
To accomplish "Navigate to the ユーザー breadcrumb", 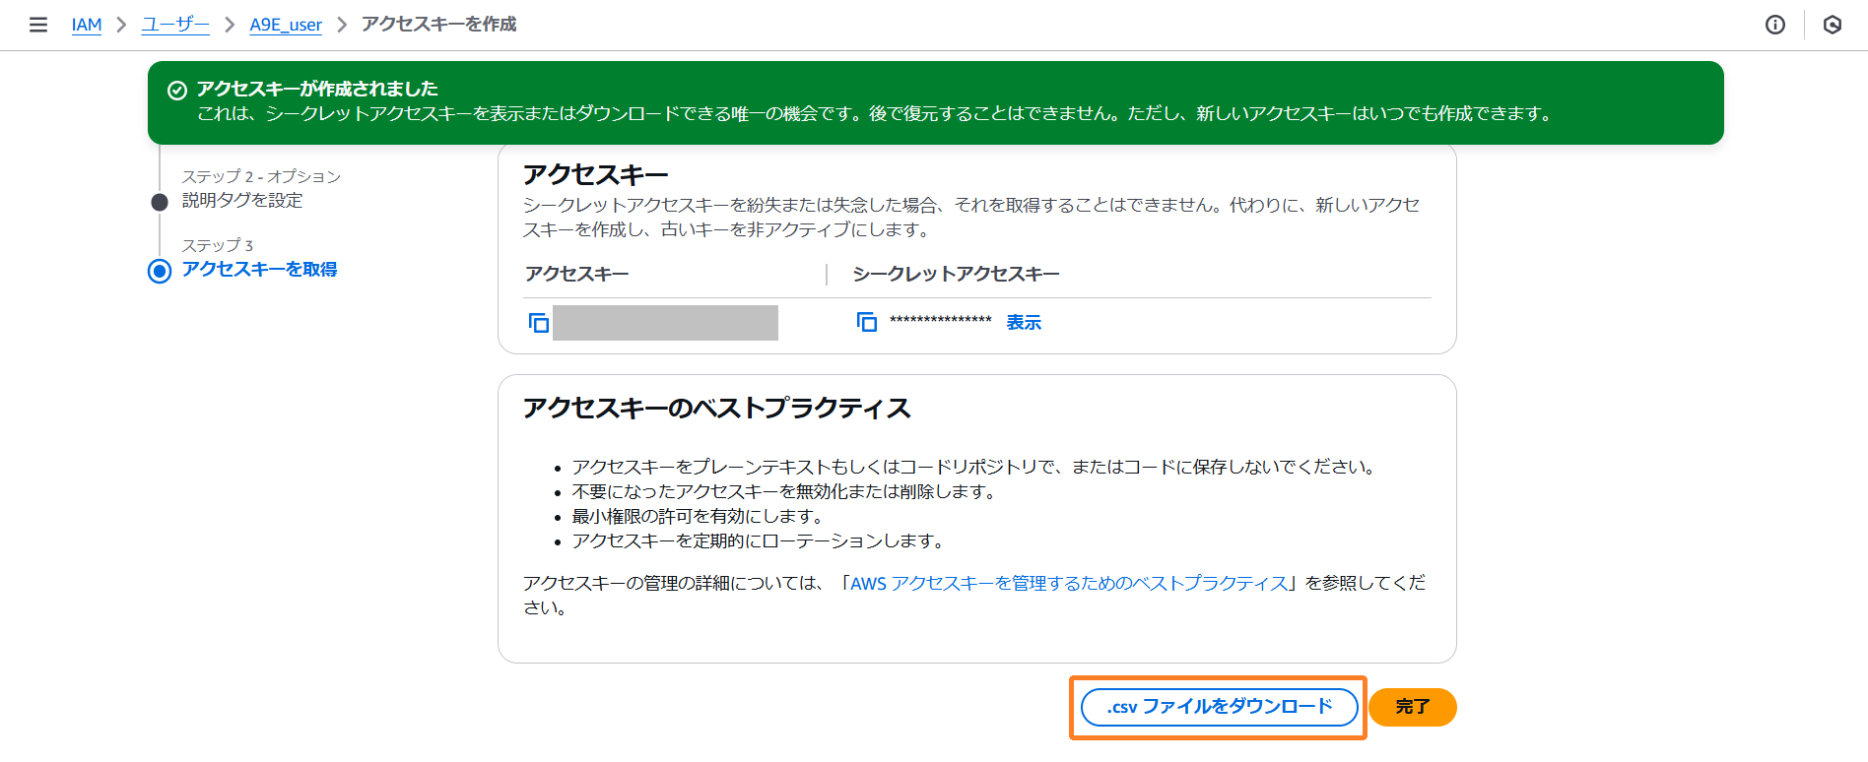I will (175, 25).
